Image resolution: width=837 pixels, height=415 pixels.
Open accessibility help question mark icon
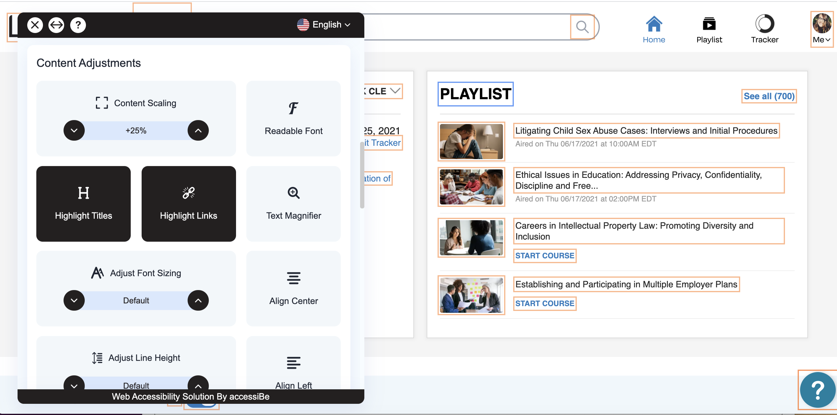(x=78, y=25)
